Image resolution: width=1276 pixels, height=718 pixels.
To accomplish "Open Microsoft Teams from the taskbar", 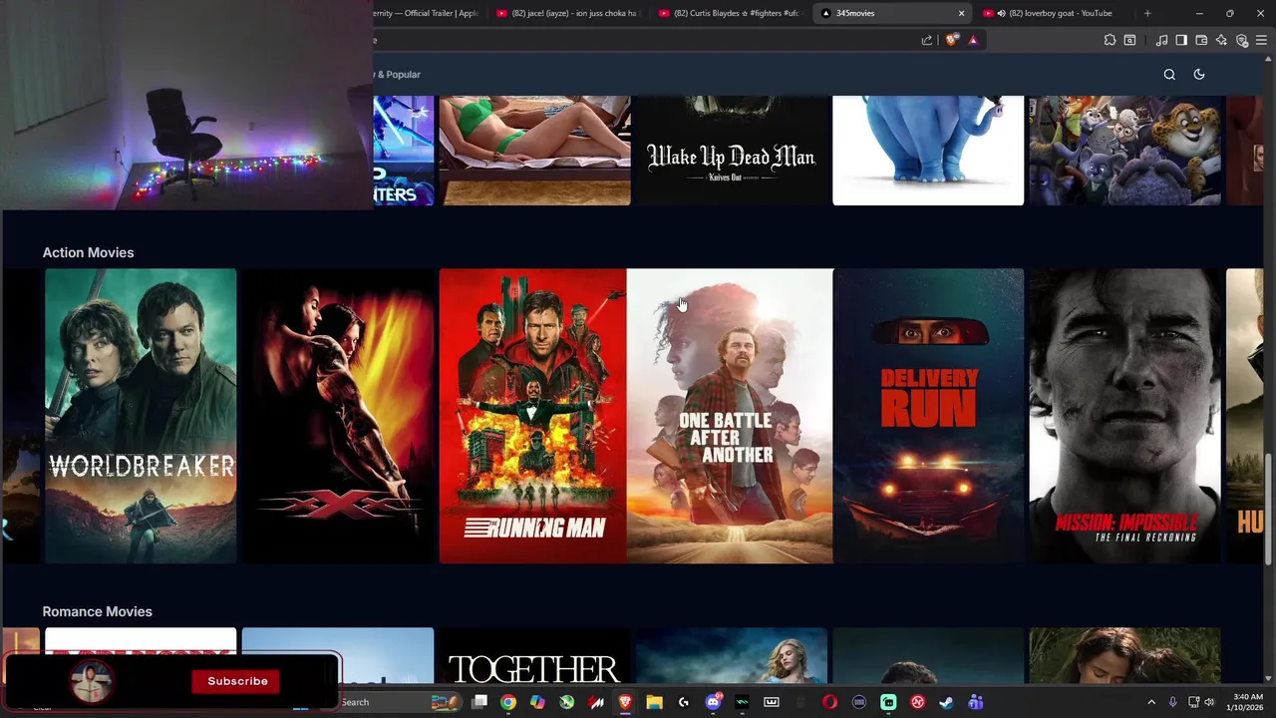I will (x=975, y=702).
